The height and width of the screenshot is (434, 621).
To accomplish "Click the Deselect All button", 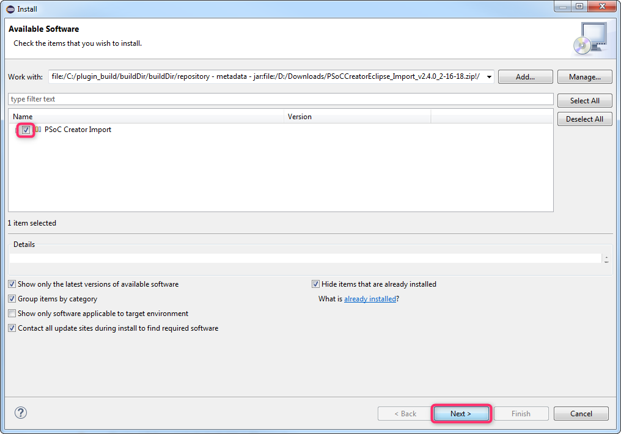I will tap(584, 119).
